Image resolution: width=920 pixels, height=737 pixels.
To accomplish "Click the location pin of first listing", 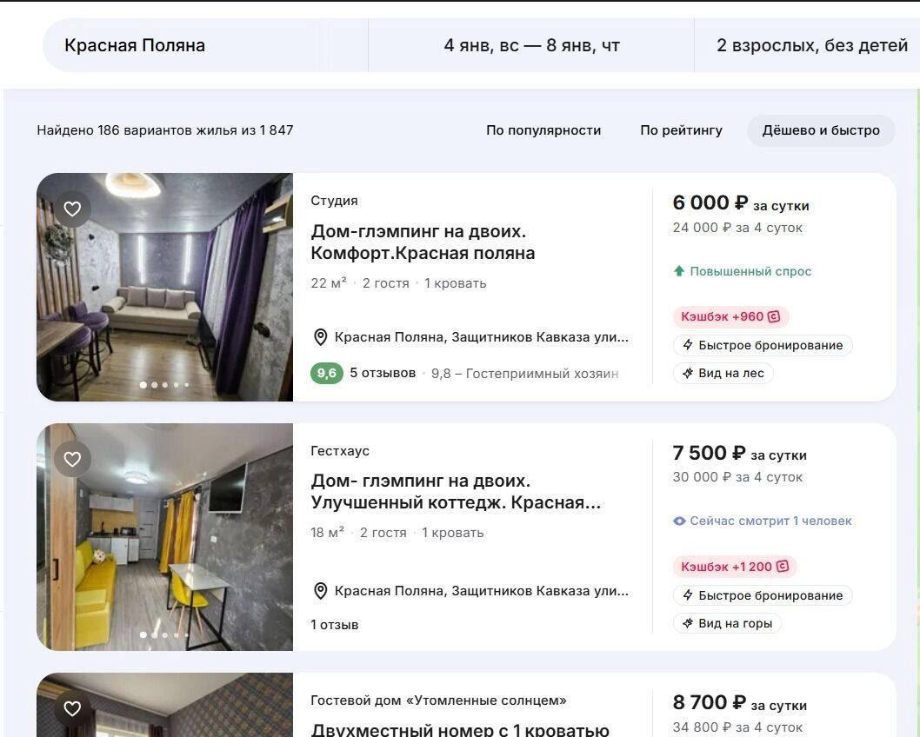I will [320, 337].
